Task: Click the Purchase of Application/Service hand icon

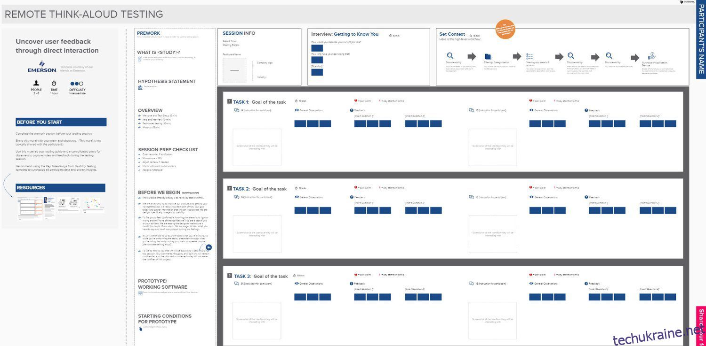Action: pos(651,56)
